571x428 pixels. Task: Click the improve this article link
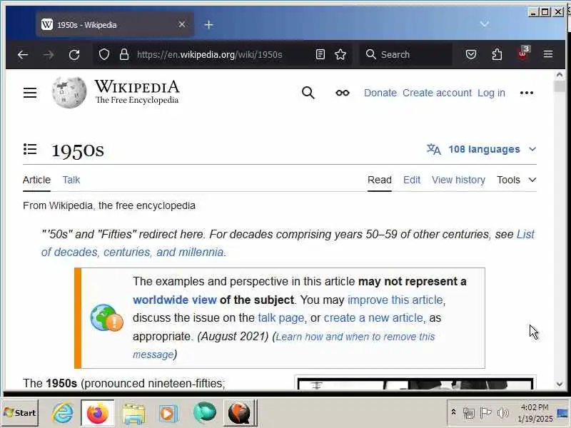click(x=395, y=300)
